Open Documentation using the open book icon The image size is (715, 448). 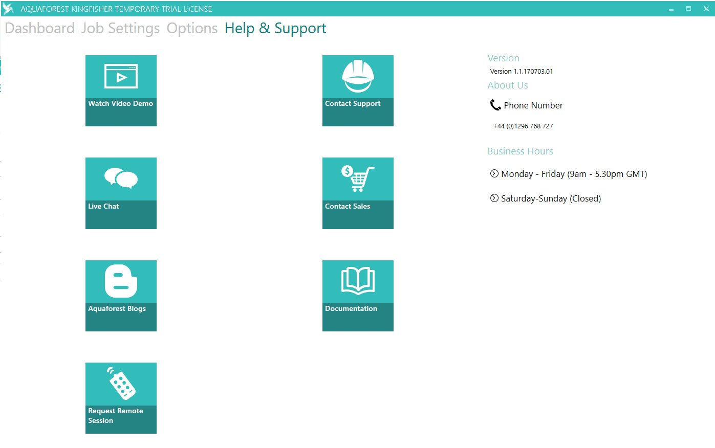[358, 281]
